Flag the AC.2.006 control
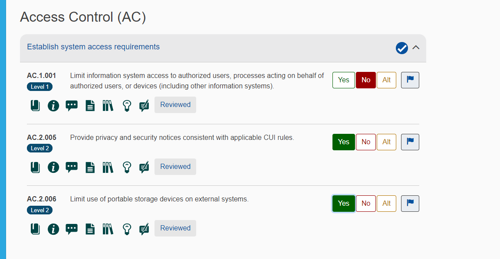The width and height of the screenshot is (500, 259). (x=410, y=203)
